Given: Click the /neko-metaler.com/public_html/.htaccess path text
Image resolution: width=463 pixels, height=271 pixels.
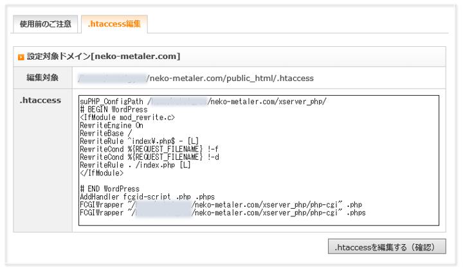Looking at the screenshot, I should coord(230,78).
